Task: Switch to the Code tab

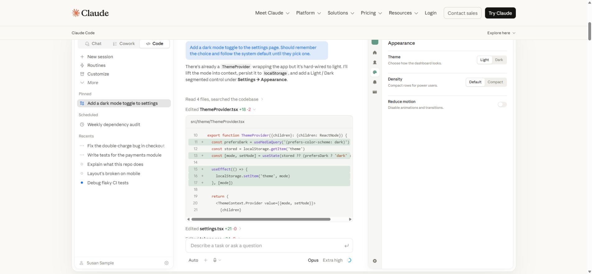Action: pos(155,44)
